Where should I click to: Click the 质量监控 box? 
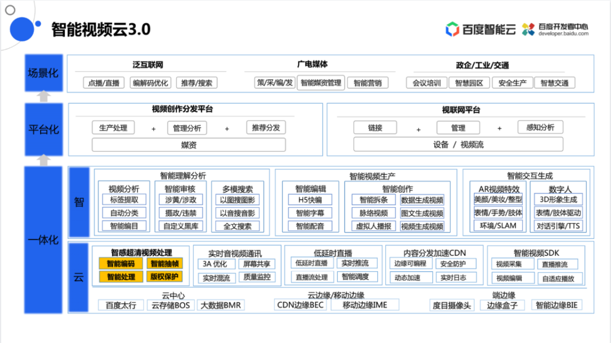coord(257,277)
